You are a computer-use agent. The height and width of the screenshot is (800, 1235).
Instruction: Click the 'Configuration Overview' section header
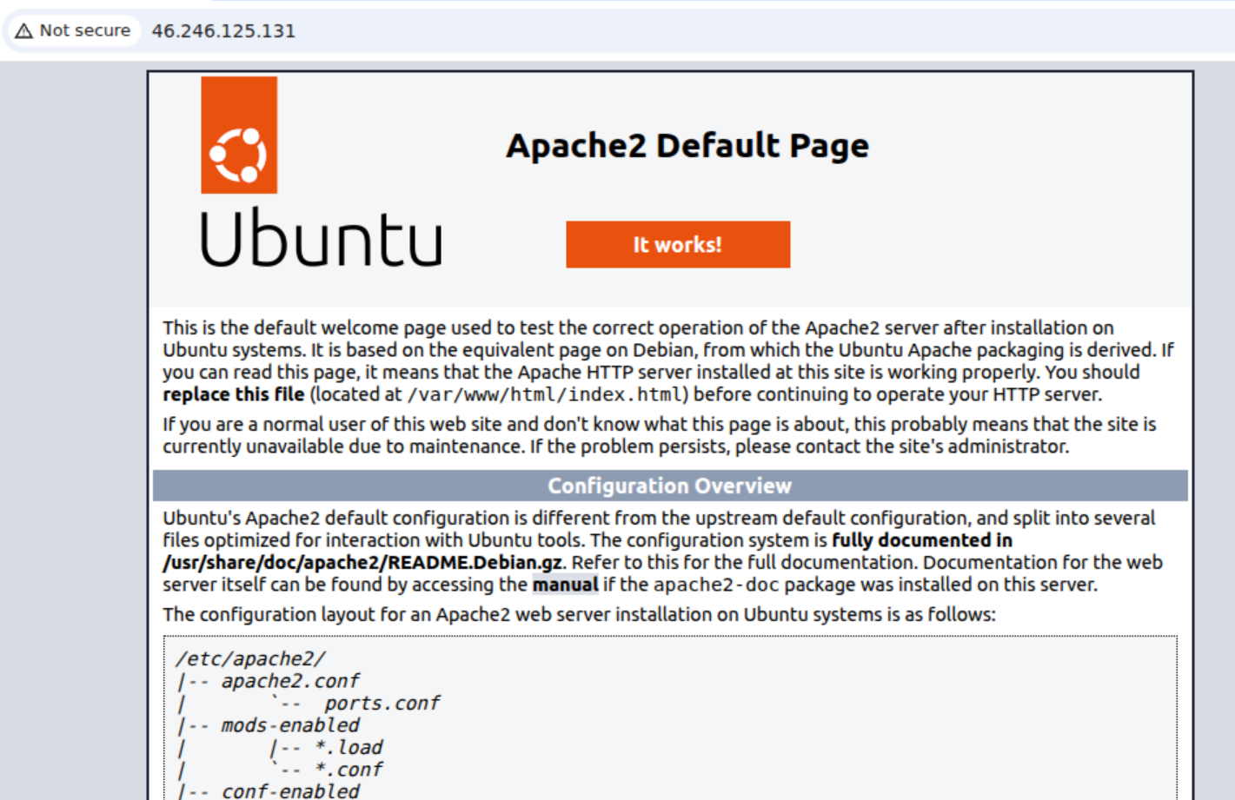(x=670, y=486)
